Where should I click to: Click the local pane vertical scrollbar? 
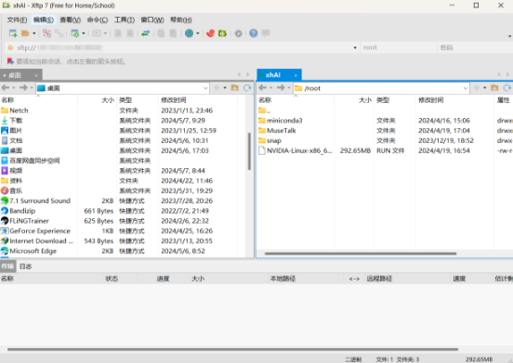tap(249, 151)
